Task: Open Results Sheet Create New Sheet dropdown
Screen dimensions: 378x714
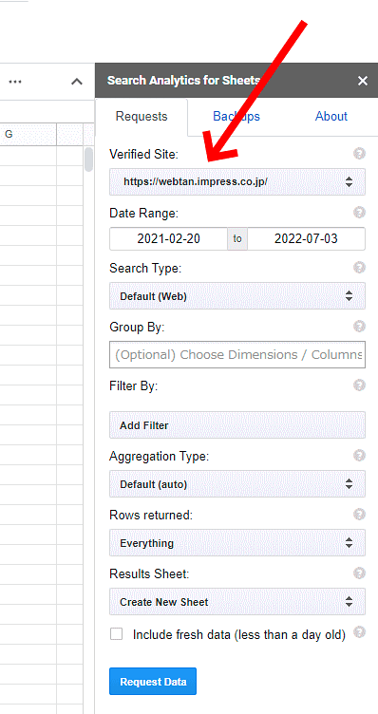Action: tap(237, 602)
